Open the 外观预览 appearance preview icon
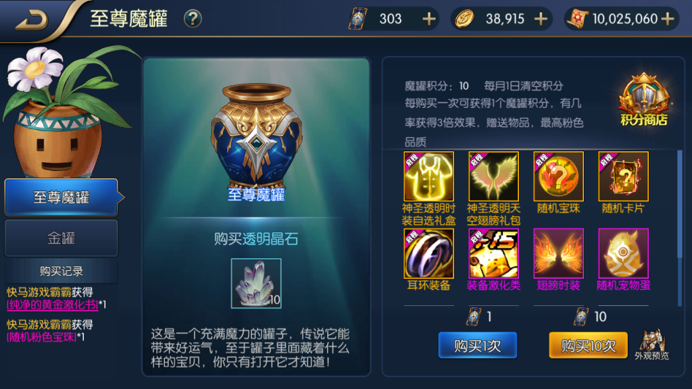This screenshot has width=692, height=389. [652, 344]
